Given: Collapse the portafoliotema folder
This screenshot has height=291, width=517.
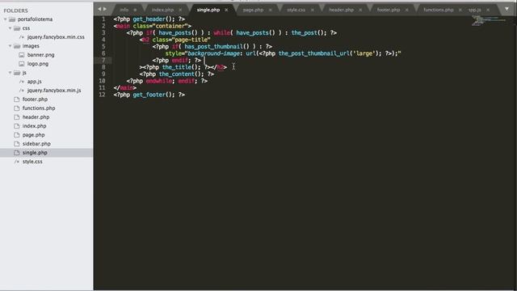Looking at the screenshot, I should (6, 19).
